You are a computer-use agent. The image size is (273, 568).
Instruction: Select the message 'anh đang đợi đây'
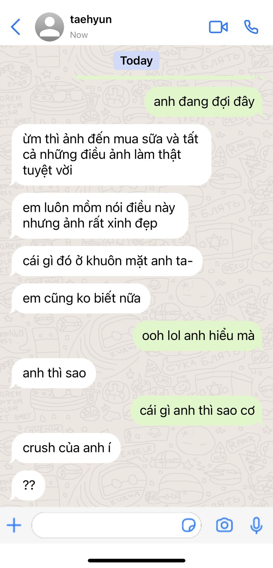pyautogui.click(x=204, y=102)
